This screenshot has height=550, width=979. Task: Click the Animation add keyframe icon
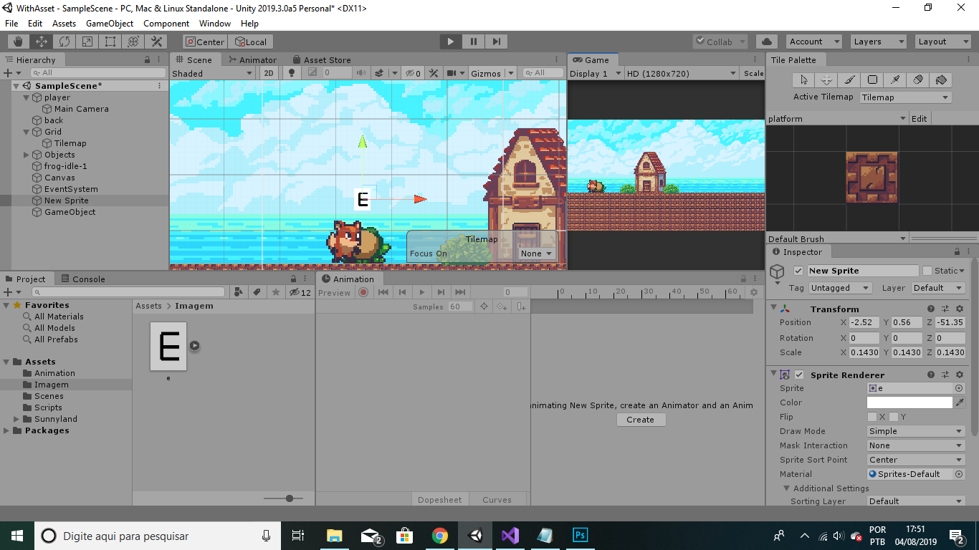502,307
